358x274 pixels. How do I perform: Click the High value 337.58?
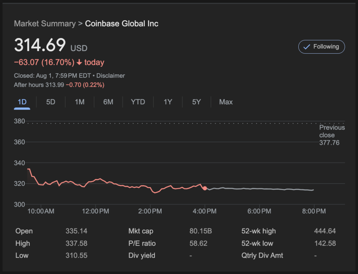76,243
